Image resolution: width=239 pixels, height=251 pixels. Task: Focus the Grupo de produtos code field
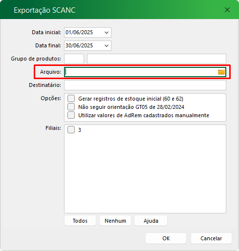(74, 59)
